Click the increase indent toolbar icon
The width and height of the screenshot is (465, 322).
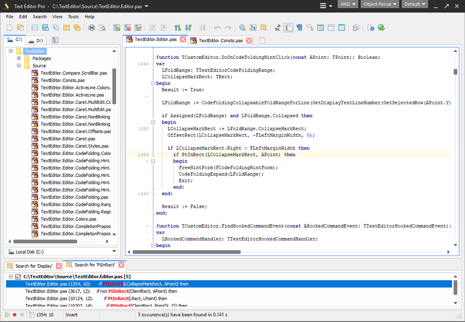click(x=152, y=27)
